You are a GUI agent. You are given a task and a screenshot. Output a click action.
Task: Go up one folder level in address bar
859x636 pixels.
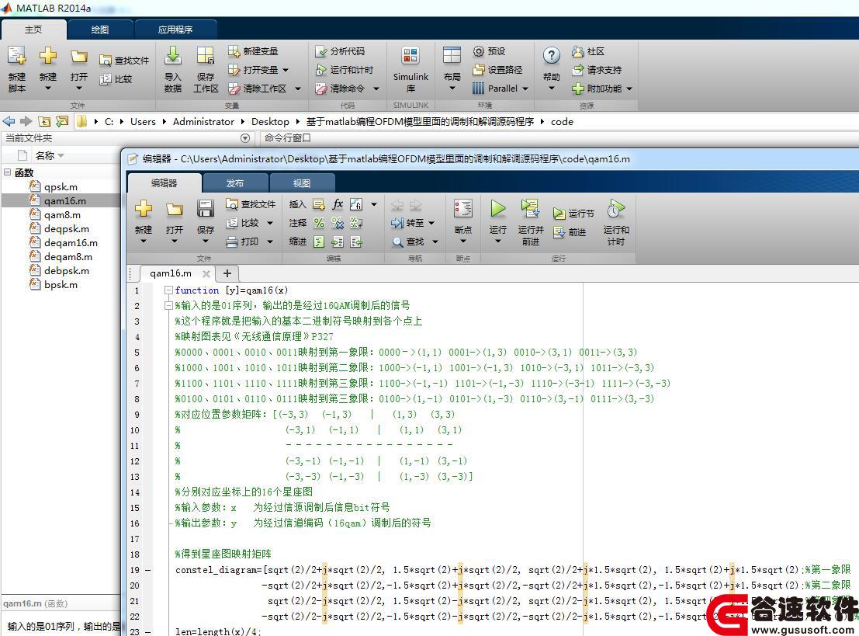[x=44, y=121]
